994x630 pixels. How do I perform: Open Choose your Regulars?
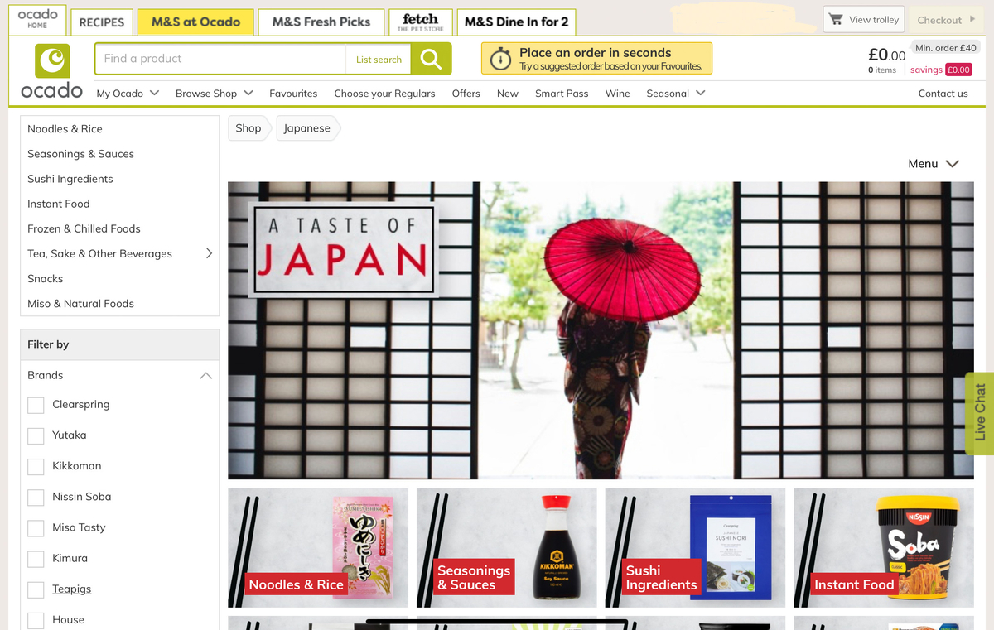[384, 94]
